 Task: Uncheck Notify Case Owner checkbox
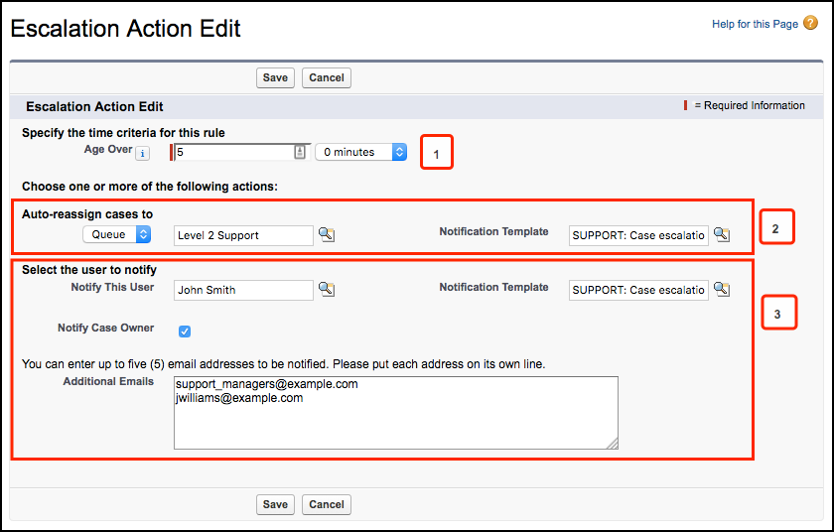pyautogui.click(x=185, y=332)
